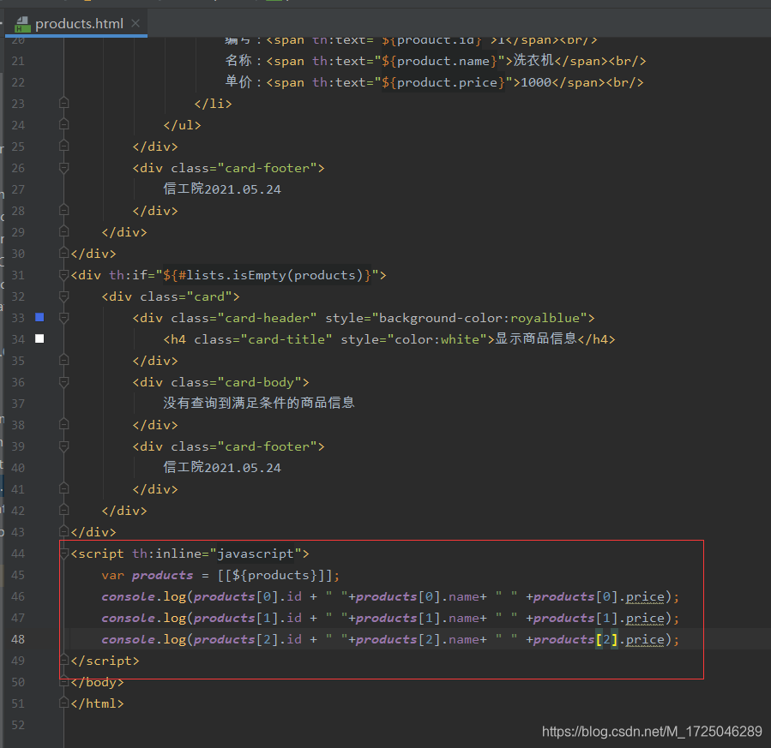The width and height of the screenshot is (771, 748).
Task: Click the fold end marker at line 30
Action: [x=63, y=253]
